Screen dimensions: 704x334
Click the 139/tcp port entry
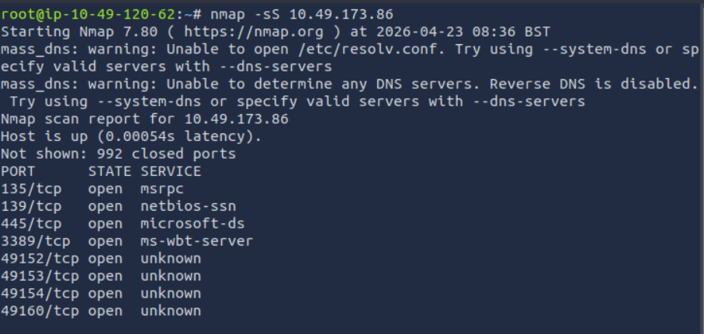31,207
